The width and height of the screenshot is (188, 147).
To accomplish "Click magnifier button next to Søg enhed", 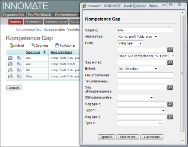I will point(170,62).
